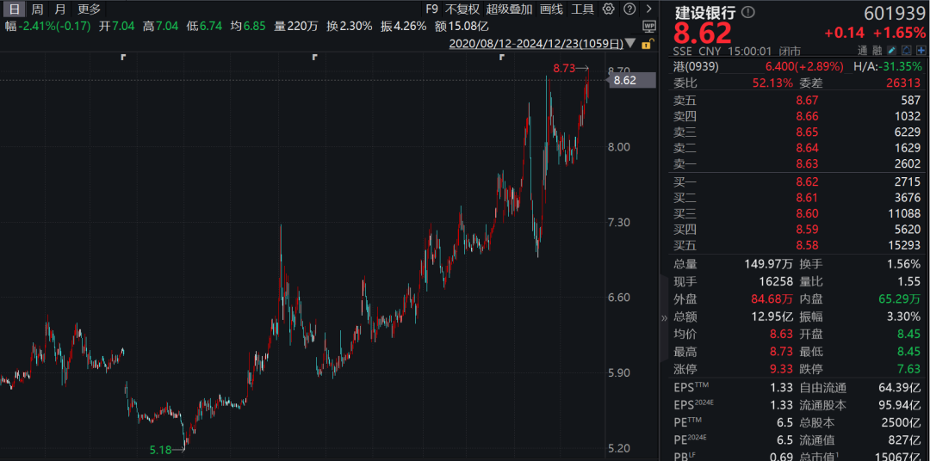Expand the date range dropdown triangle
930x461 pixels.
[632, 43]
